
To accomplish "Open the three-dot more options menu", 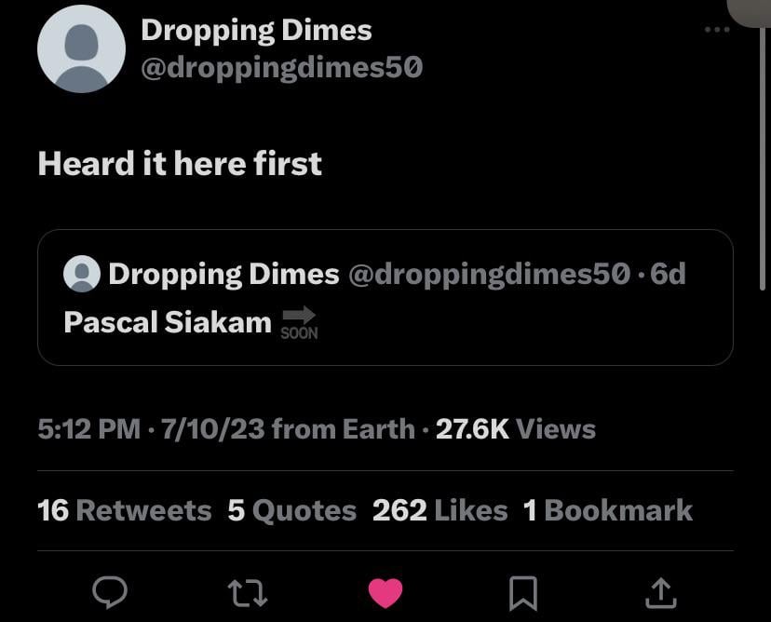I will point(717,31).
